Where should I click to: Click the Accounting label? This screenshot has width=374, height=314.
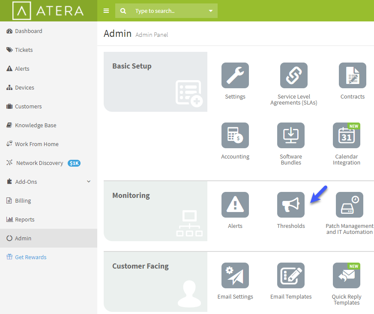[x=235, y=157]
